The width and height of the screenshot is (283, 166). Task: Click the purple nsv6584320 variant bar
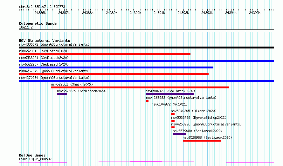pyautogui.click(x=170, y=94)
